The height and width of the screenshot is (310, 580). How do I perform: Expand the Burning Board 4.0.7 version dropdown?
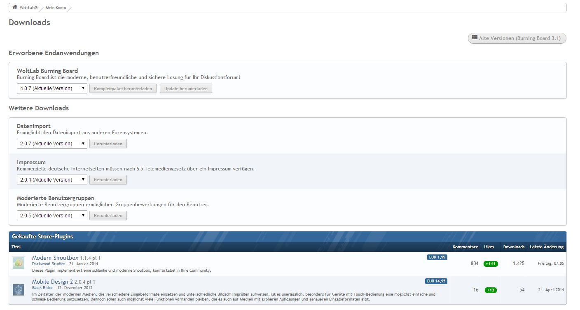[x=52, y=89]
